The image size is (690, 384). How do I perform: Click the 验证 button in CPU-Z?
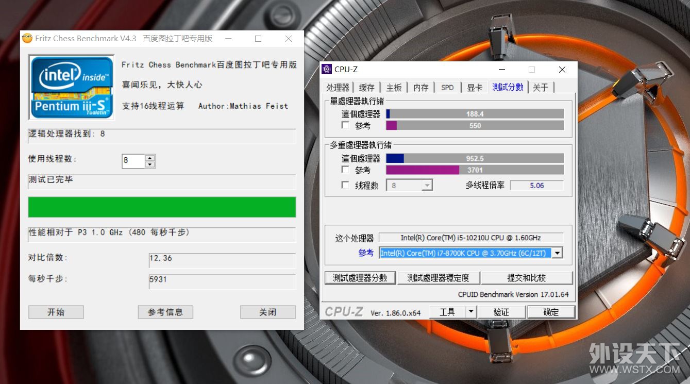501,312
